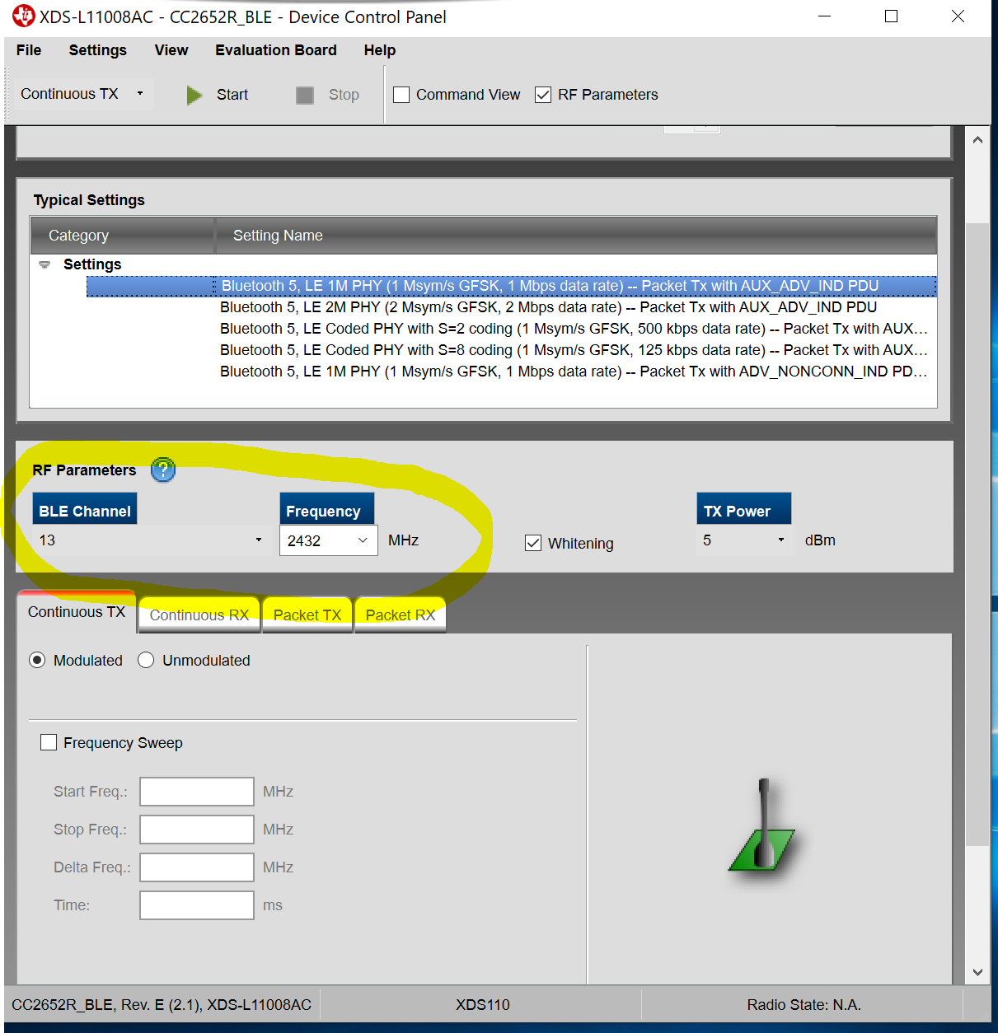
Task: Click the vertical scrollbar up arrow
Action: pos(977,140)
